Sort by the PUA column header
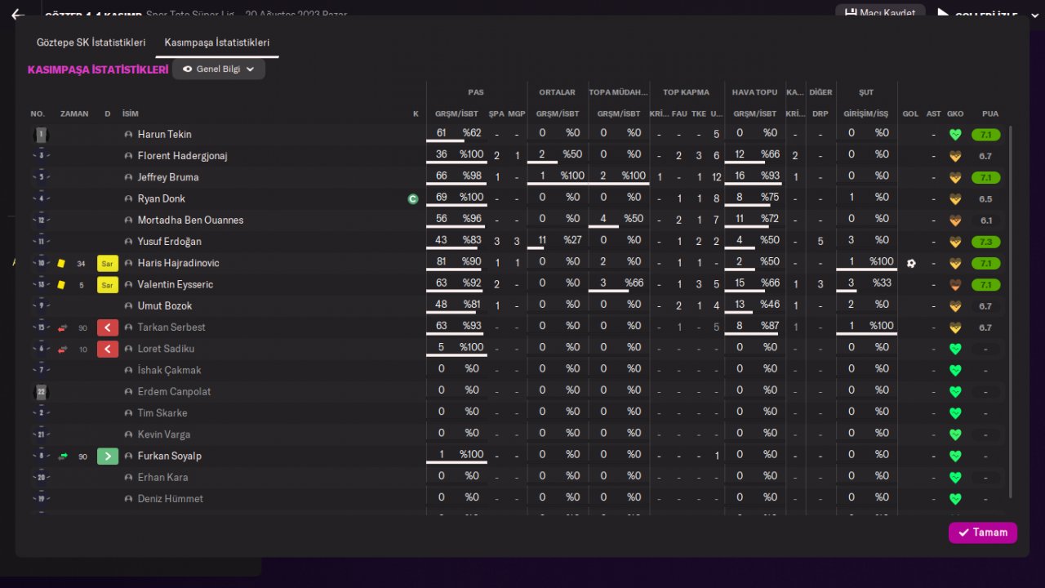Screen dimensions: 1045x588 click(x=990, y=114)
